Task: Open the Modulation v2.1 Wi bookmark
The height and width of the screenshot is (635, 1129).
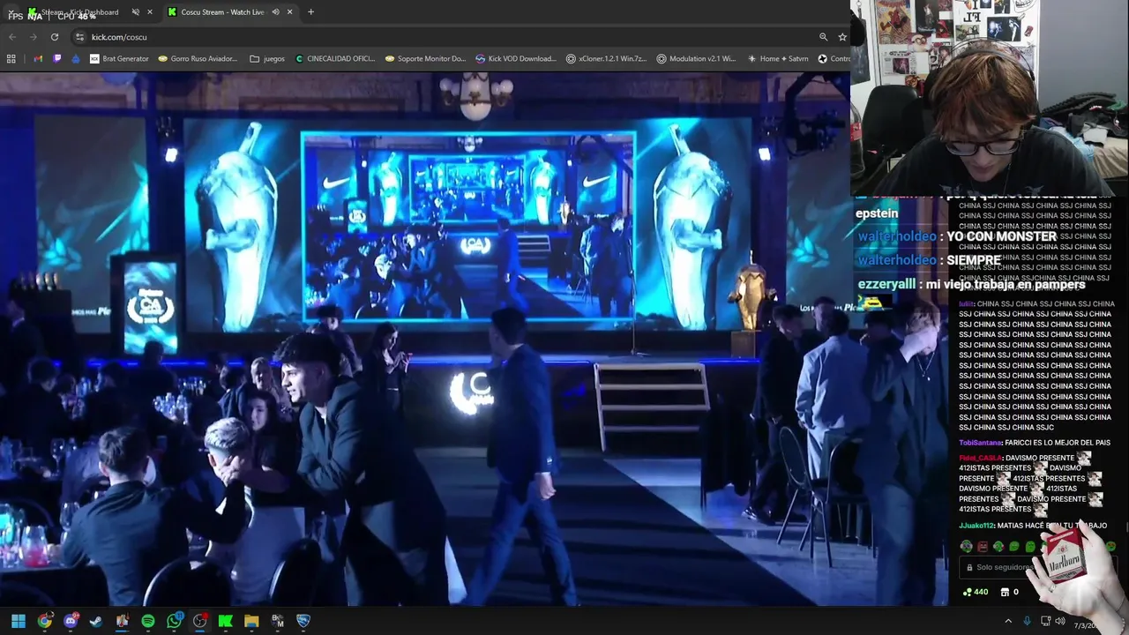Action: click(x=696, y=59)
